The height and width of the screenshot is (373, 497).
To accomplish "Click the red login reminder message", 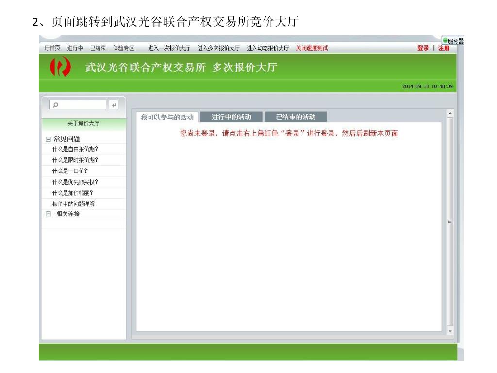I will (x=289, y=133).
